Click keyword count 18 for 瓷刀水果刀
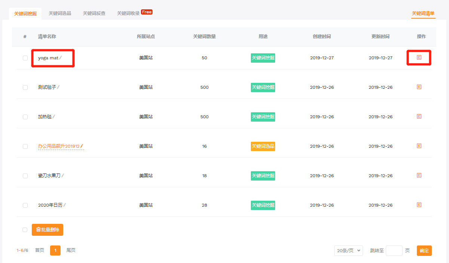The width and height of the screenshot is (449, 263). click(x=204, y=176)
